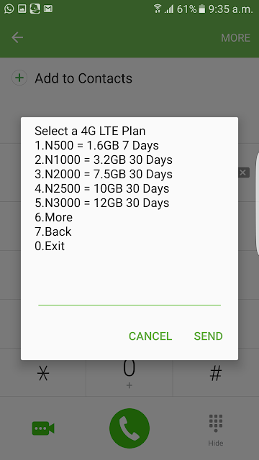The height and width of the screenshot is (460, 259).
Task: Tap the green plus Add to Contacts icon
Action: pyautogui.click(x=19, y=78)
